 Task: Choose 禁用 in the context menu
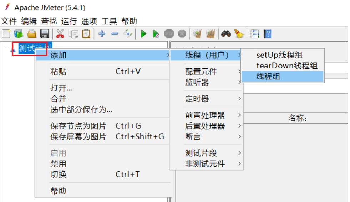[103, 164]
